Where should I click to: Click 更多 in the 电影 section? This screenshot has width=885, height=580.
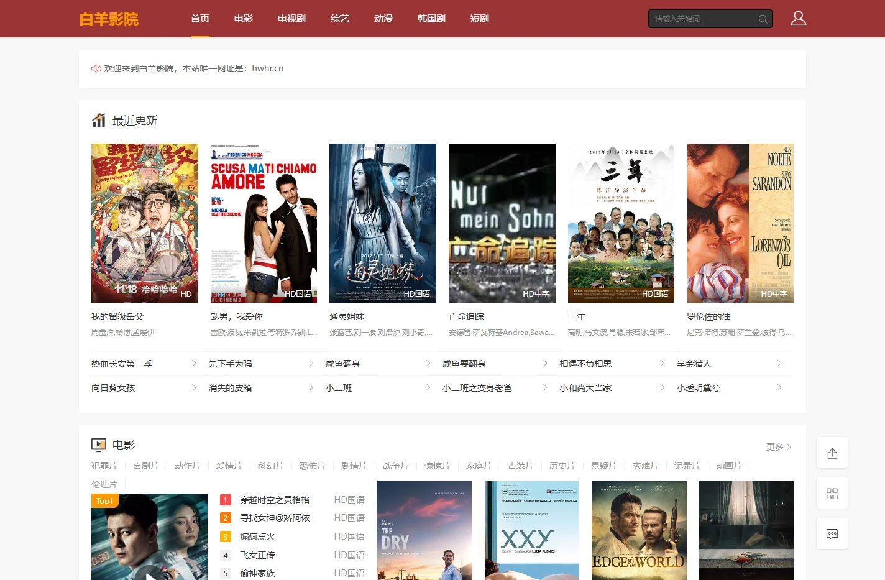[779, 447]
